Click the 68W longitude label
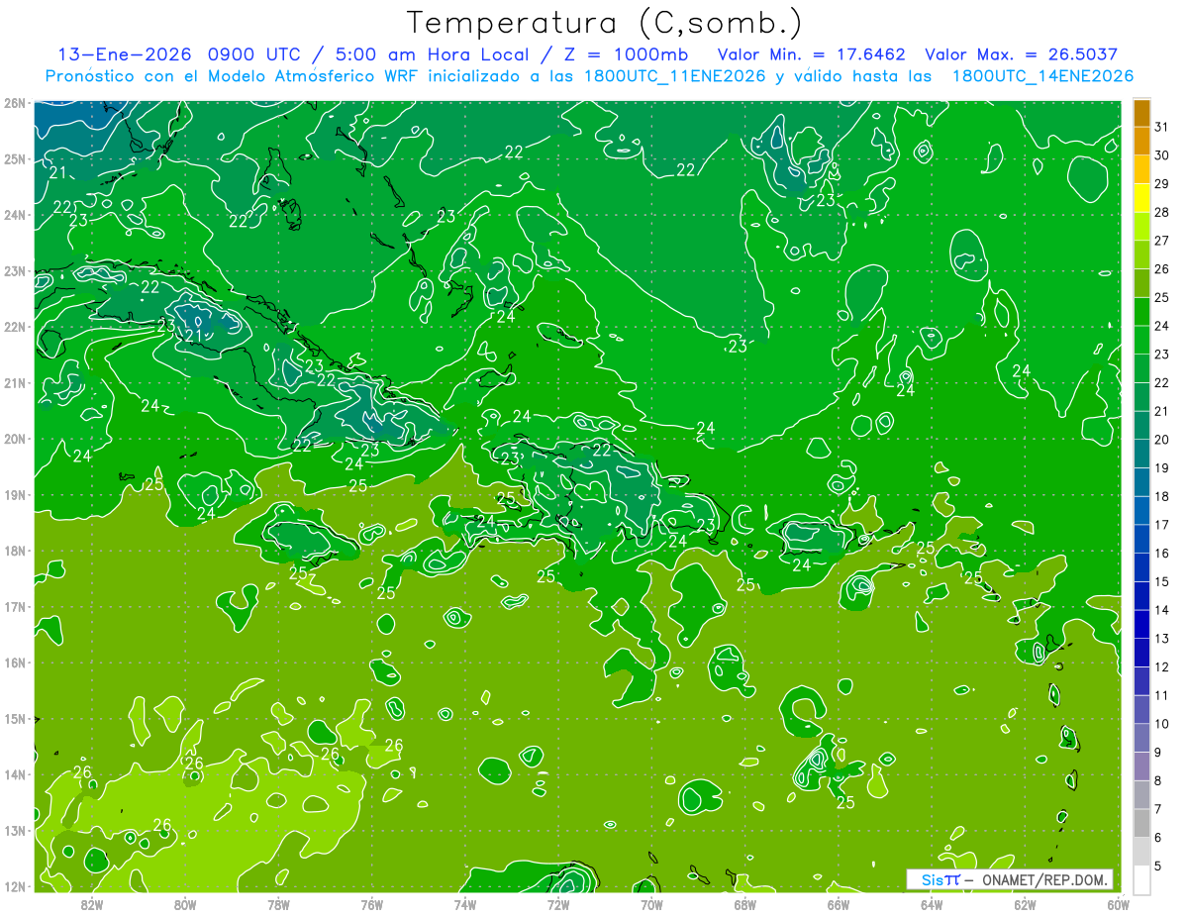The height and width of the screenshot is (918, 1188). tap(745, 904)
